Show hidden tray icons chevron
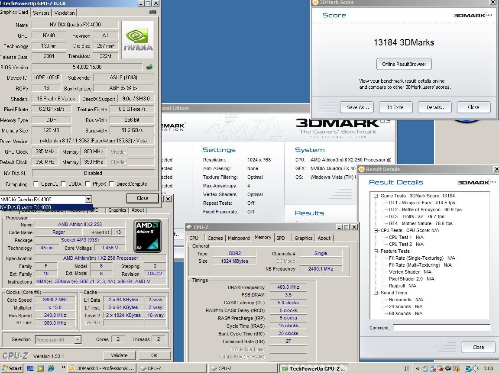The width and height of the screenshot is (499, 374). pos(418,368)
